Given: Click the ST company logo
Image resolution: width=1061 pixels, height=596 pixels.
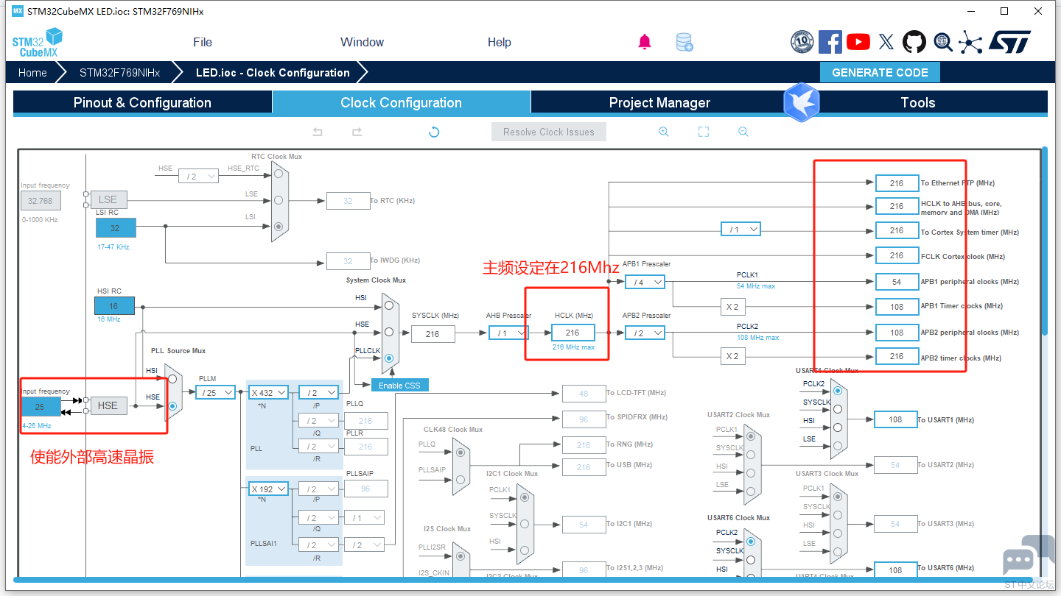Looking at the screenshot, I should pyautogui.click(x=1010, y=42).
